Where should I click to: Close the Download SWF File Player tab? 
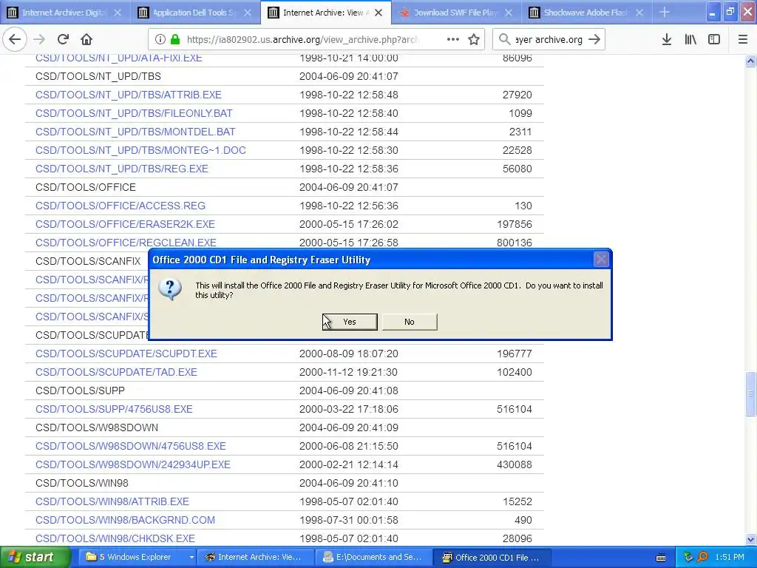click(509, 13)
